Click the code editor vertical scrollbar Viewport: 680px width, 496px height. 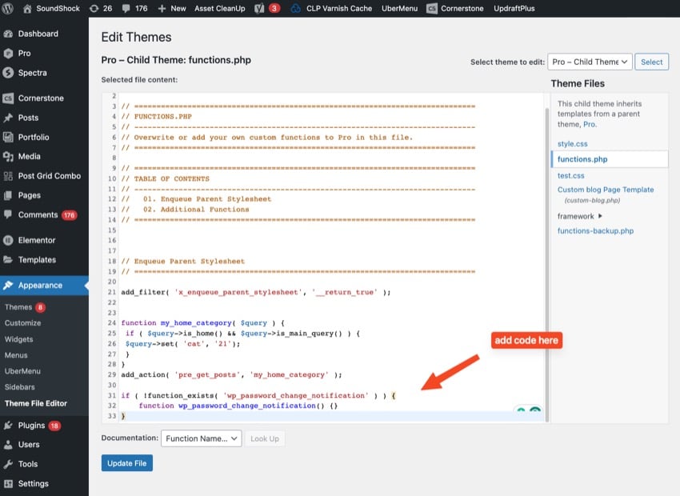point(547,240)
